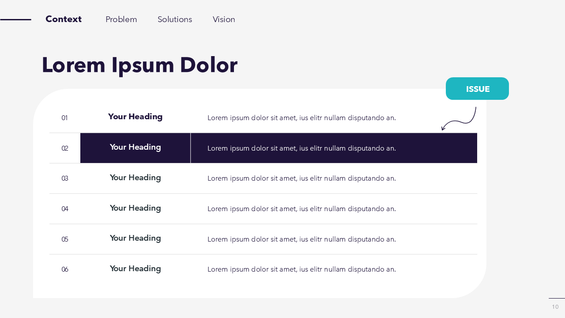Select row number 01
Image resolution: width=565 pixels, height=318 pixels.
tap(64, 118)
